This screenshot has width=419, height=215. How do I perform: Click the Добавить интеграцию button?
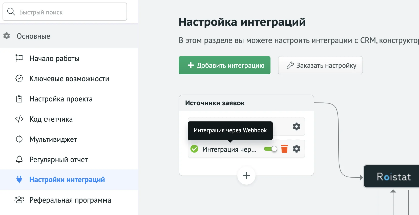point(224,65)
